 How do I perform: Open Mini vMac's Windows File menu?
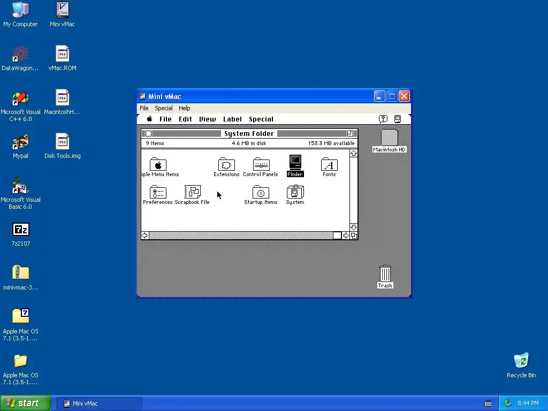click(144, 108)
